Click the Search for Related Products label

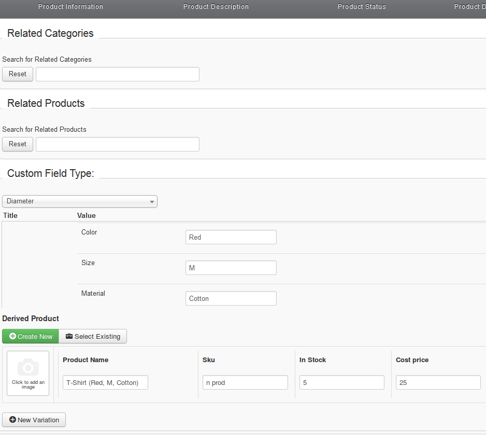click(45, 129)
